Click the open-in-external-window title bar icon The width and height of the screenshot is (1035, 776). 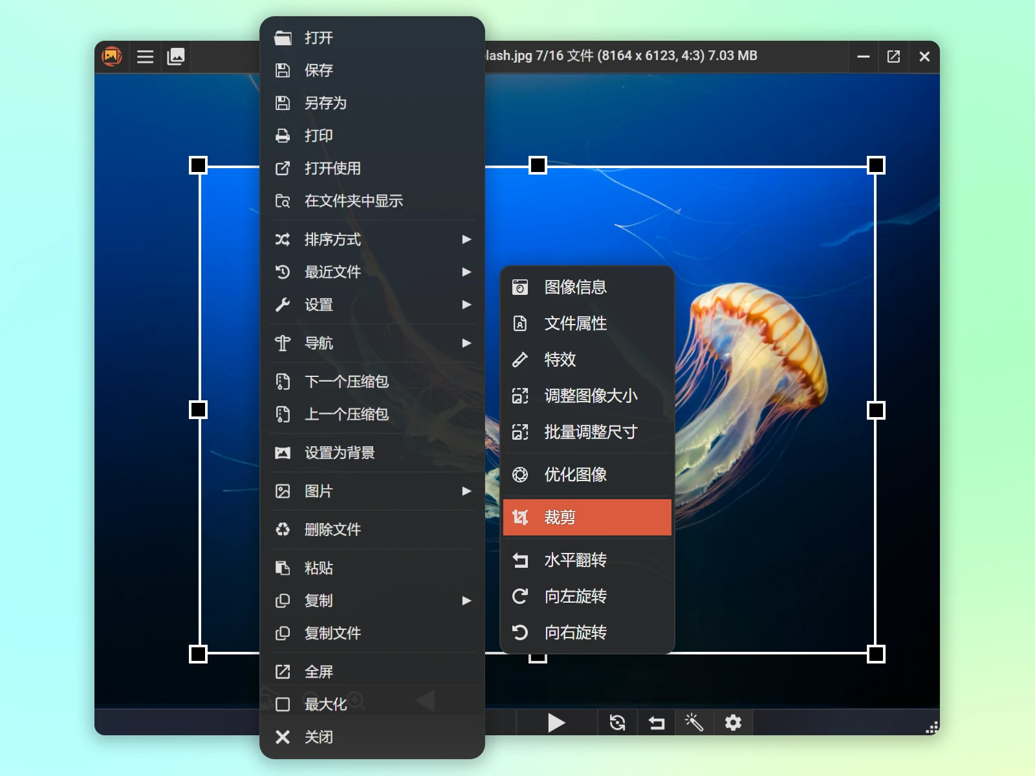click(893, 57)
